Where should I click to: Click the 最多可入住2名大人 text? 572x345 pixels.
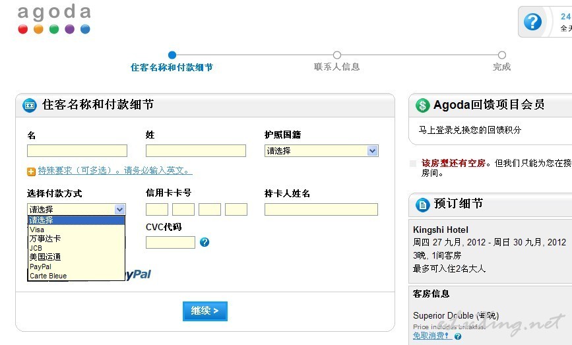(x=449, y=269)
